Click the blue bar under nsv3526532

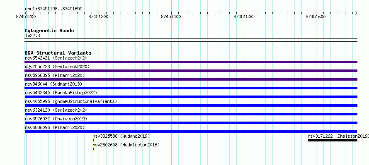(x=191, y=123)
